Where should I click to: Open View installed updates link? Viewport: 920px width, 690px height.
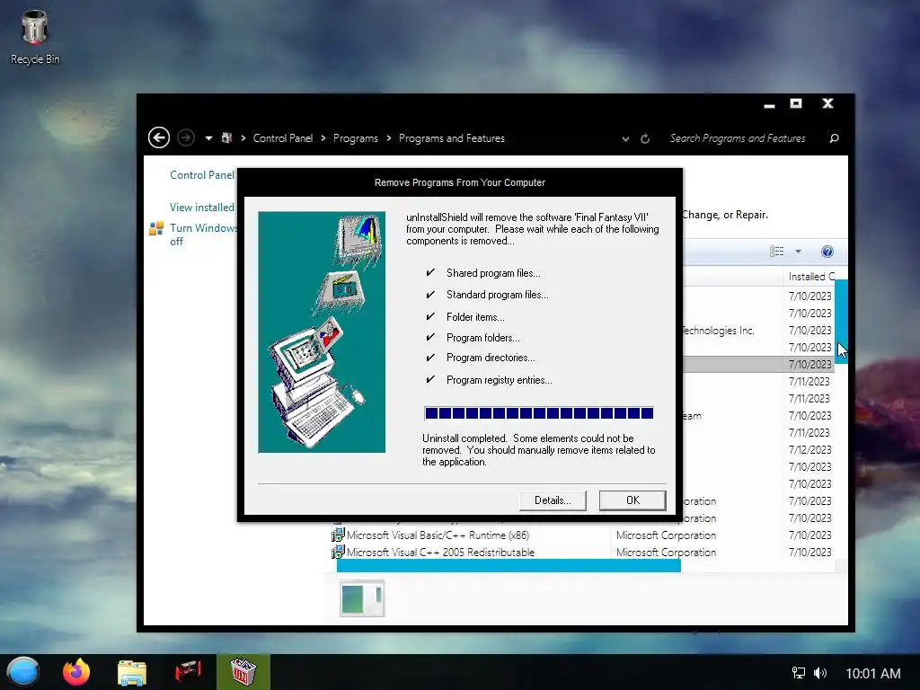[202, 208]
